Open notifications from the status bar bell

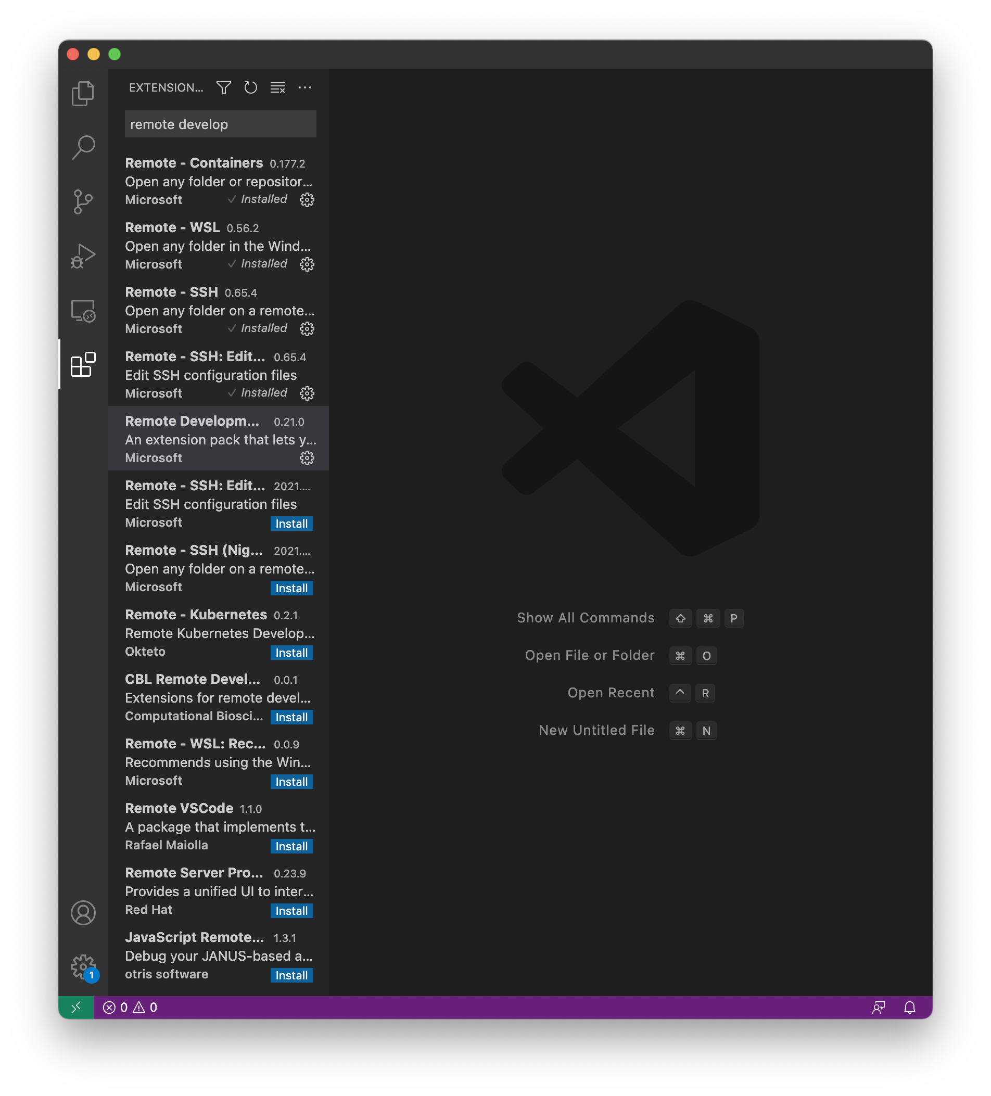[x=909, y=1007]
